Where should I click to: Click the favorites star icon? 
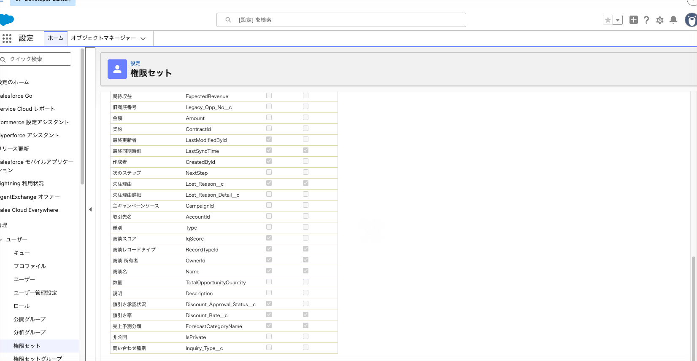(x=608, y=20)
